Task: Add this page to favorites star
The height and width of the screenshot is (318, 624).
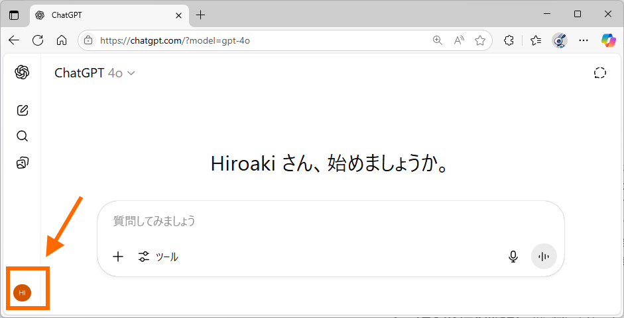Action: pyautogui.click(x=480, y=40)
